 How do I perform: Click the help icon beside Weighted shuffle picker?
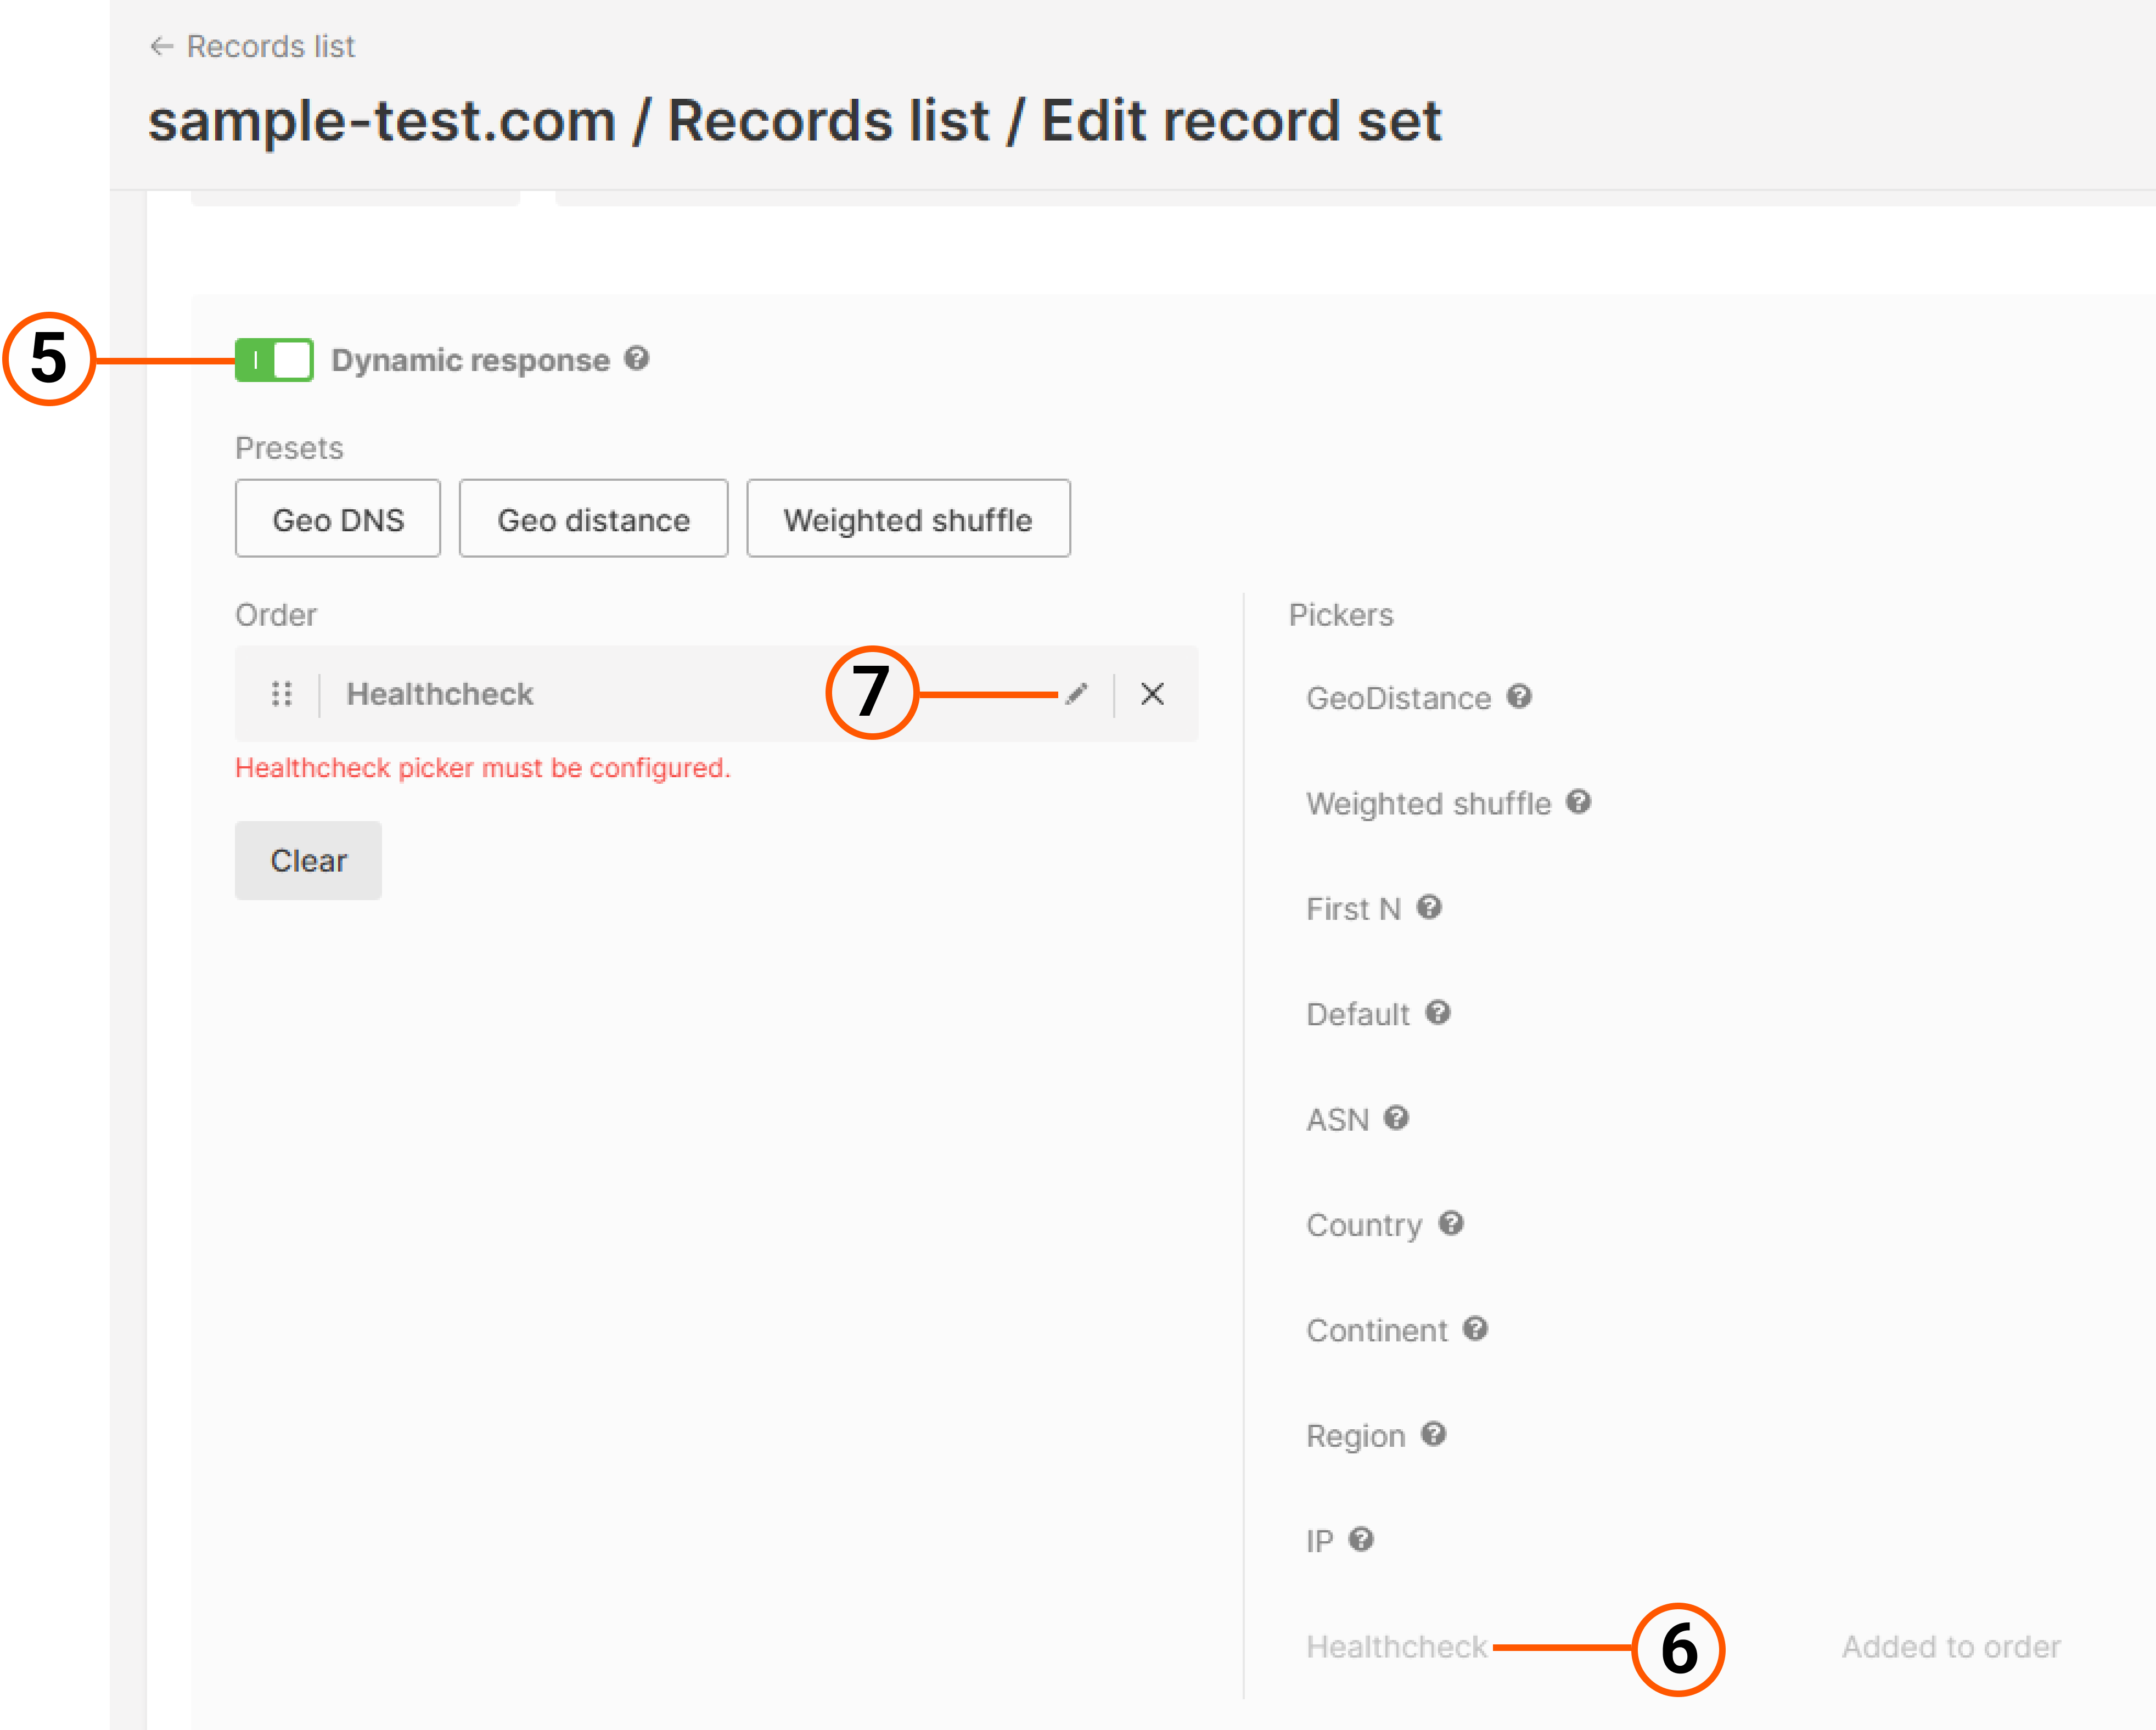(x=1580, y=801)
